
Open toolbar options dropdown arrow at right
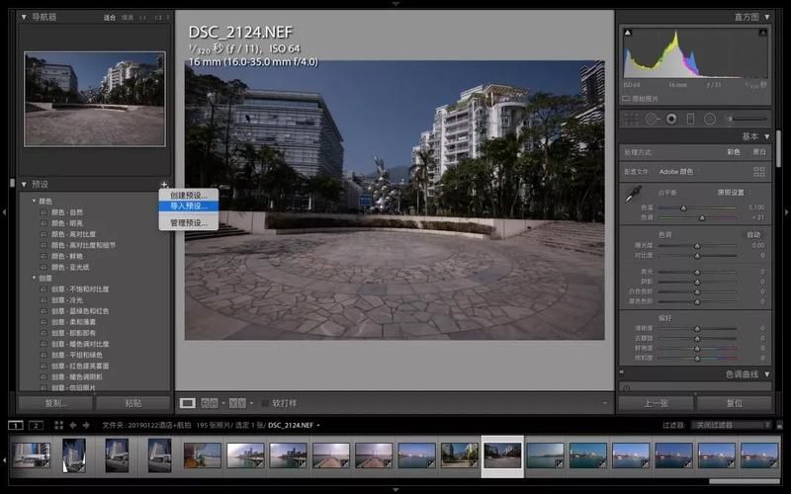605,403
